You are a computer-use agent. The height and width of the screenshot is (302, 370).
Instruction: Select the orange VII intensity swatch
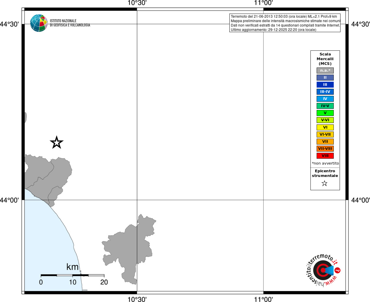[x=325, y=142]
